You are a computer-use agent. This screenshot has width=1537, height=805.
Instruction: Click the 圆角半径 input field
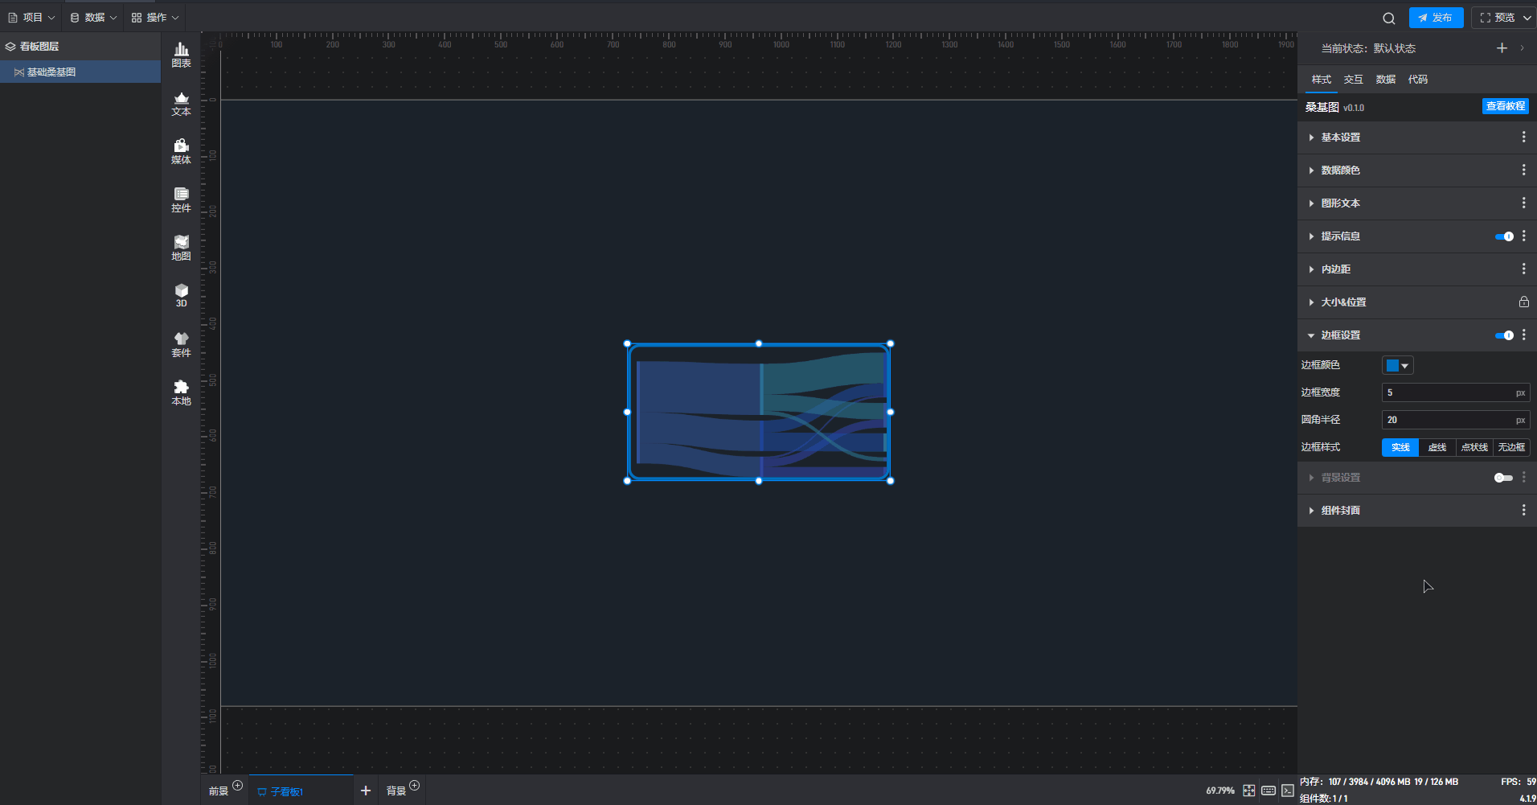[1447, 420]
